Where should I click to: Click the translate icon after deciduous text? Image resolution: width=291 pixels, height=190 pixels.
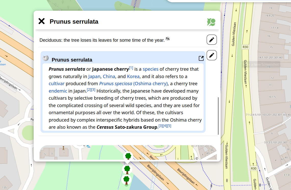click(x=167, y=39)
